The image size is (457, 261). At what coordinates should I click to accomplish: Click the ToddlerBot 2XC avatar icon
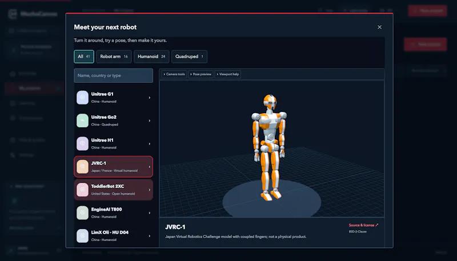pos(82,190)
